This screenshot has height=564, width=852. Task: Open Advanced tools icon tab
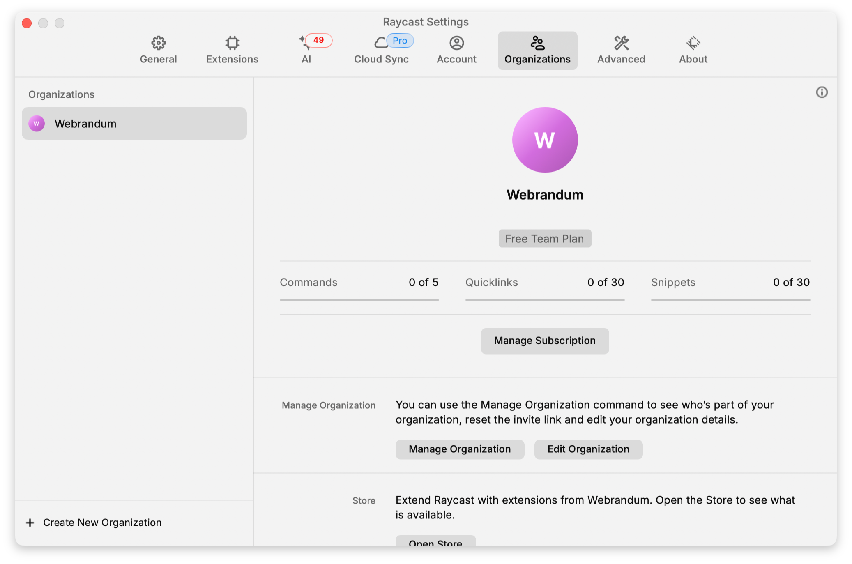tap(621, 43)
